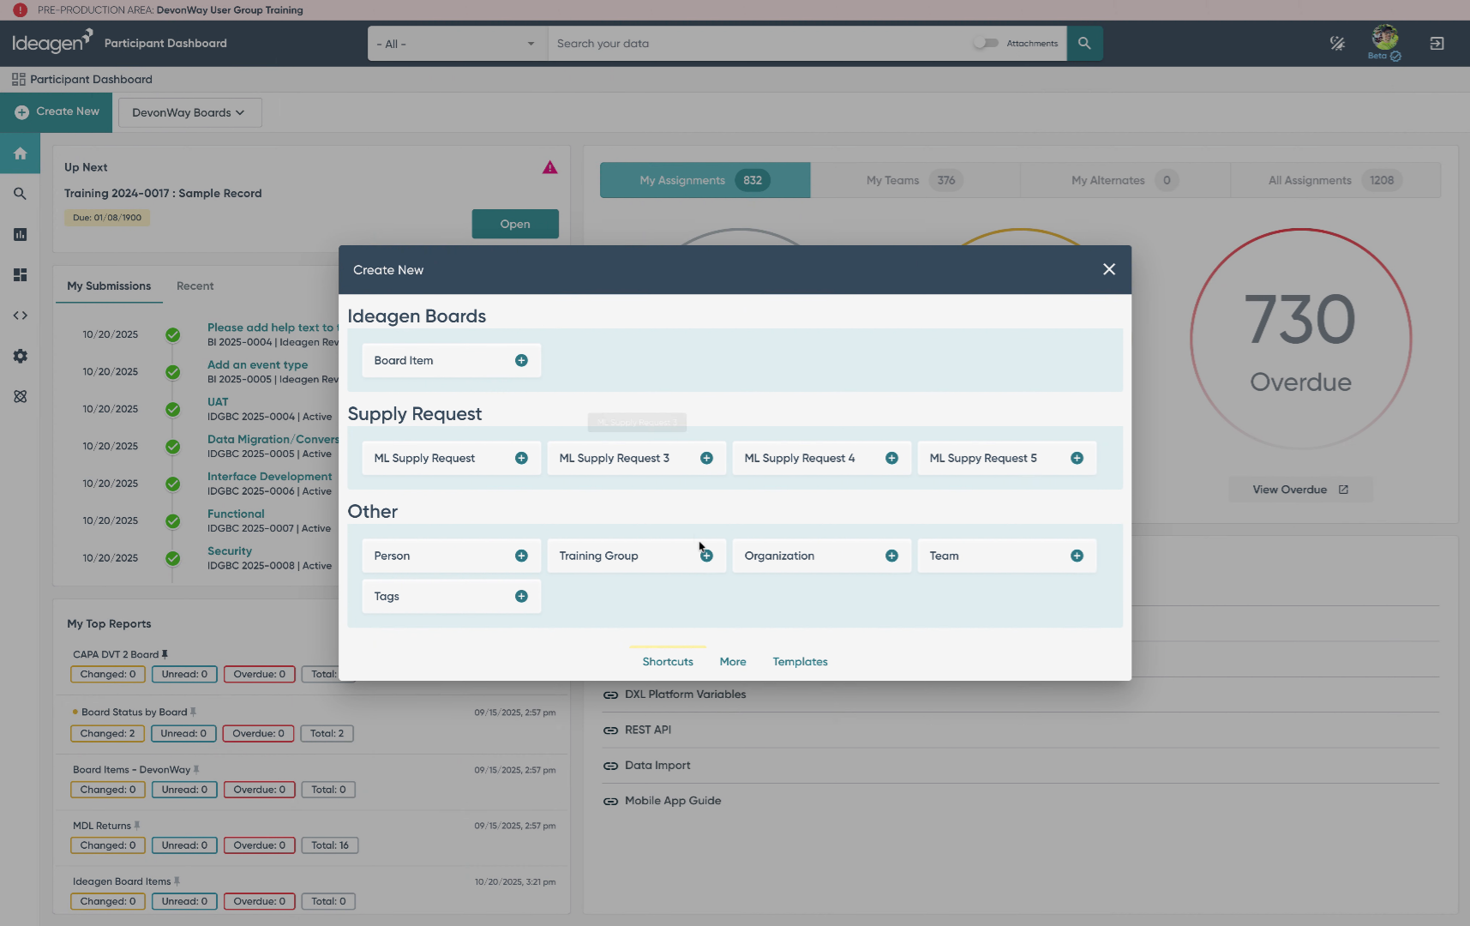Screen dimensions: 1470x926
Task: Select the Tags shortcut
Action: tap(451, 597)
